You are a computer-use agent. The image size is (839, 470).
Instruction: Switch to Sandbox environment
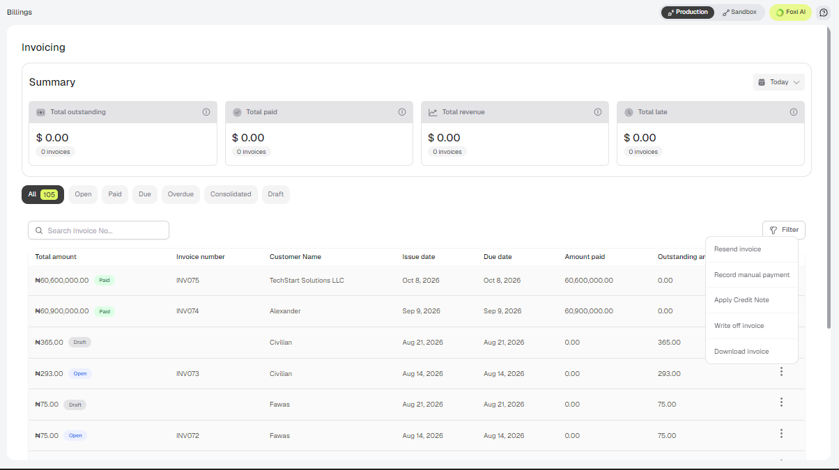tap(739, 12)
